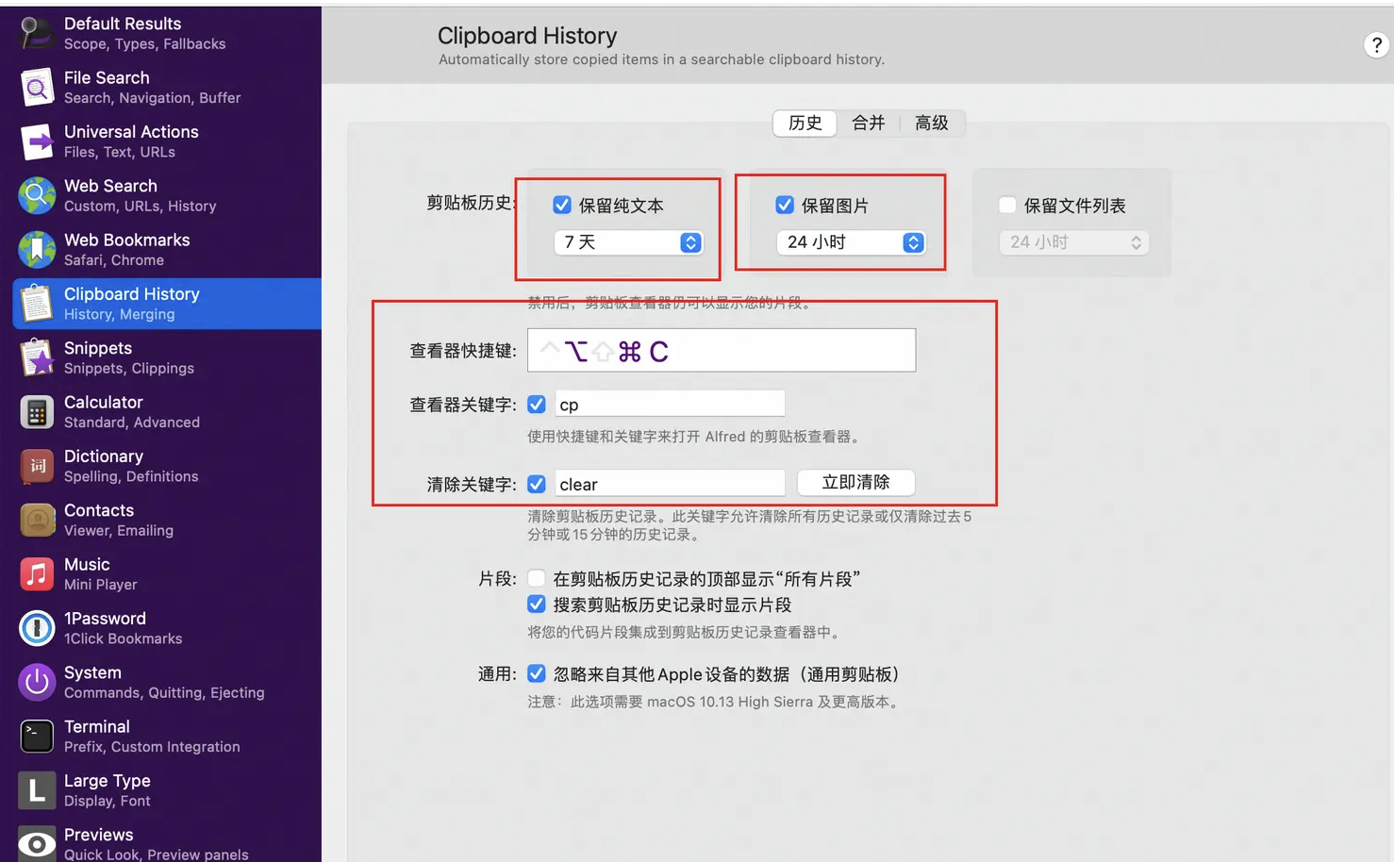Click the 'Safari, Chrome' subtitle text
1394x862 pixels.
pyautogui.click(x=114, y=260)
